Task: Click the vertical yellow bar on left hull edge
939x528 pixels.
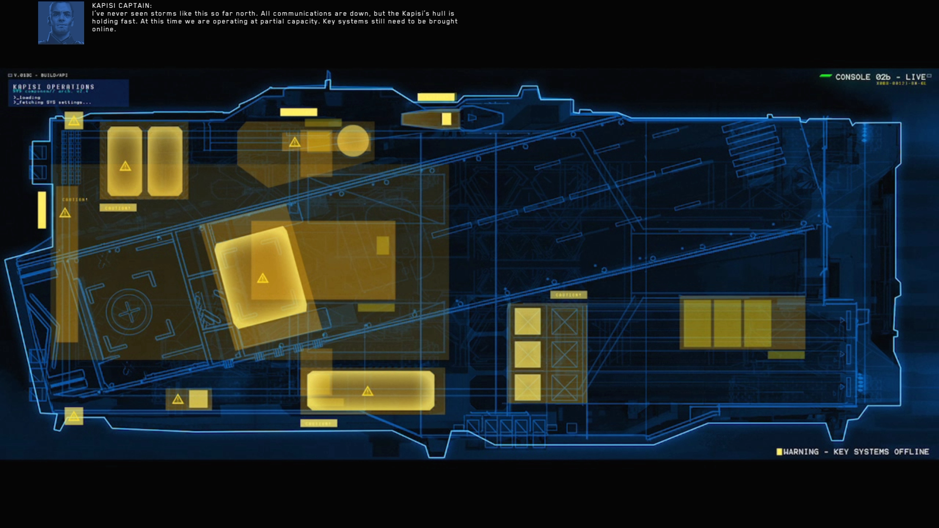Action: pos(42,210)
